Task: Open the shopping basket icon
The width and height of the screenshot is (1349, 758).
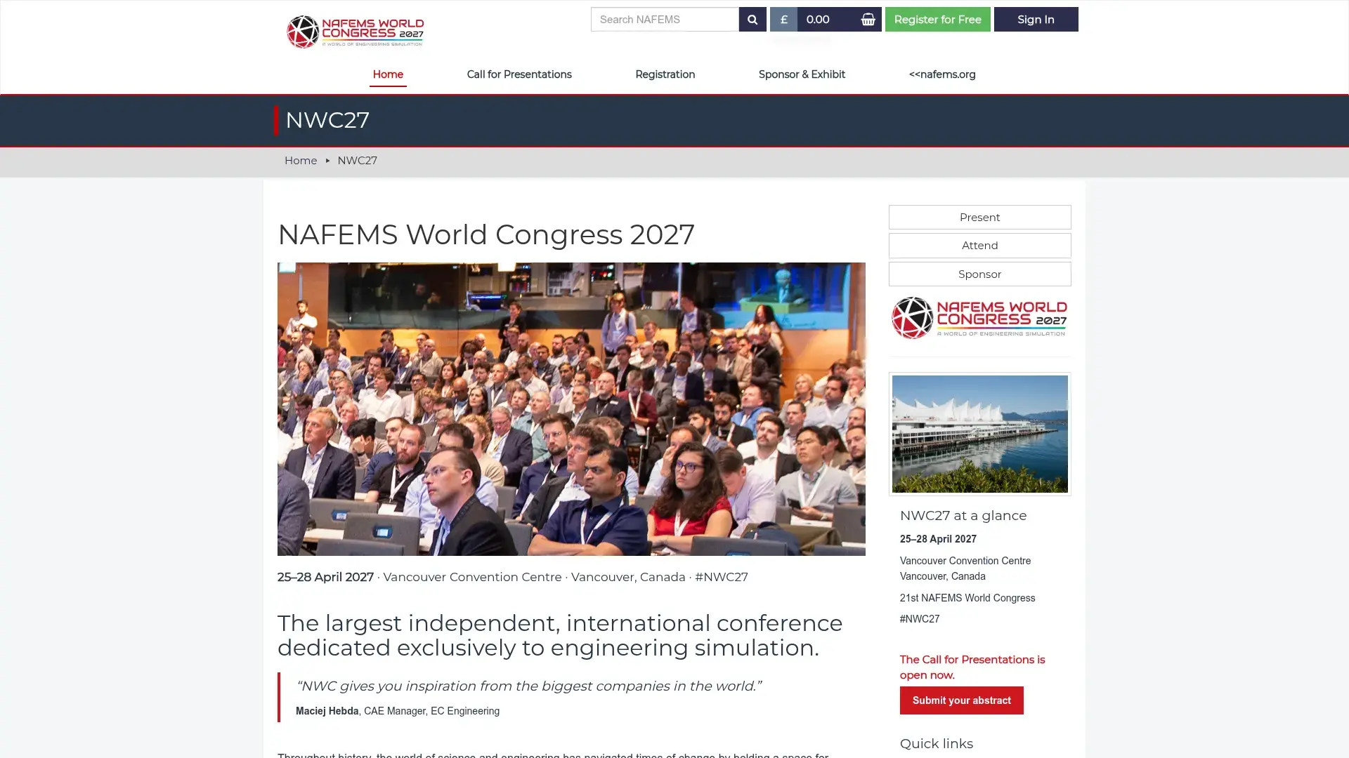Action: pyautogui.click(x=868, y=20)
